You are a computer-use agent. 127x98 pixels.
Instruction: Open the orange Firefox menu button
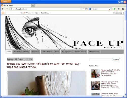click(x=6, y=2)
